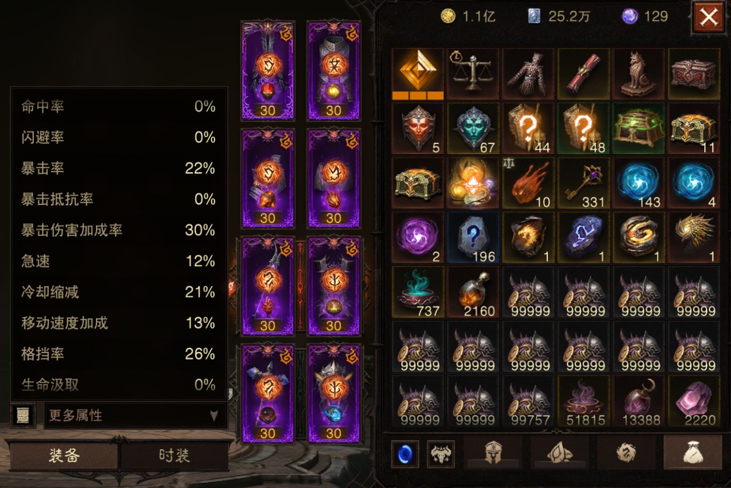The height and width of the screenshot is (488, 731).
Task: Select the red potion flask 2160
Action: (x=473, y=292)
